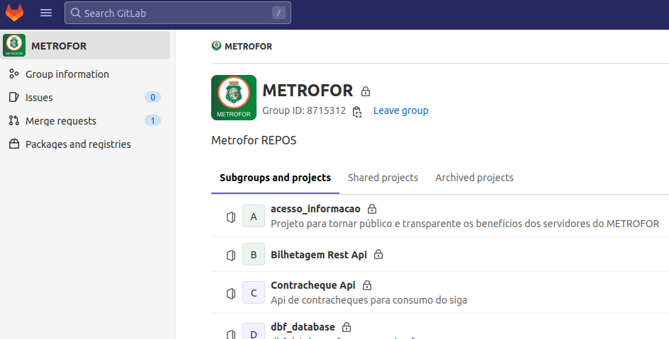Viewport: 669px width, 339px height.
Task: Click the slash shortcut hint in search
Action: (x=279, y=13)
